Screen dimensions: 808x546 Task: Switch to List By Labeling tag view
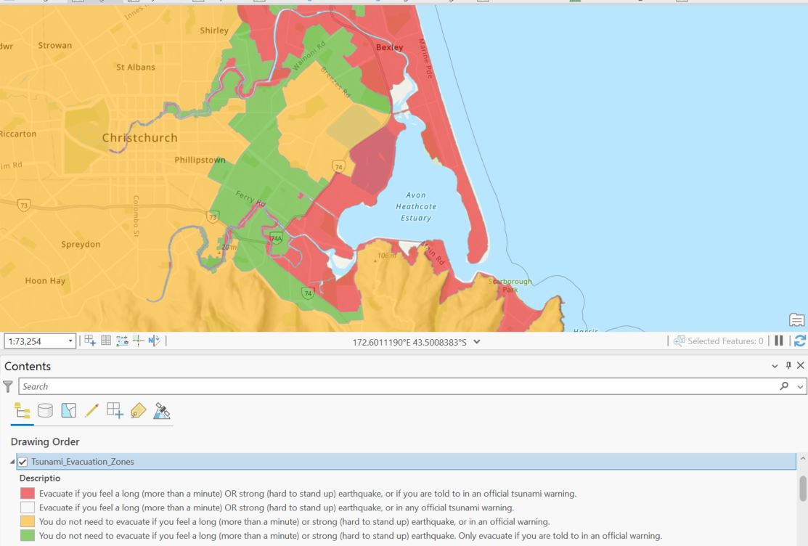tap(138, 411)
